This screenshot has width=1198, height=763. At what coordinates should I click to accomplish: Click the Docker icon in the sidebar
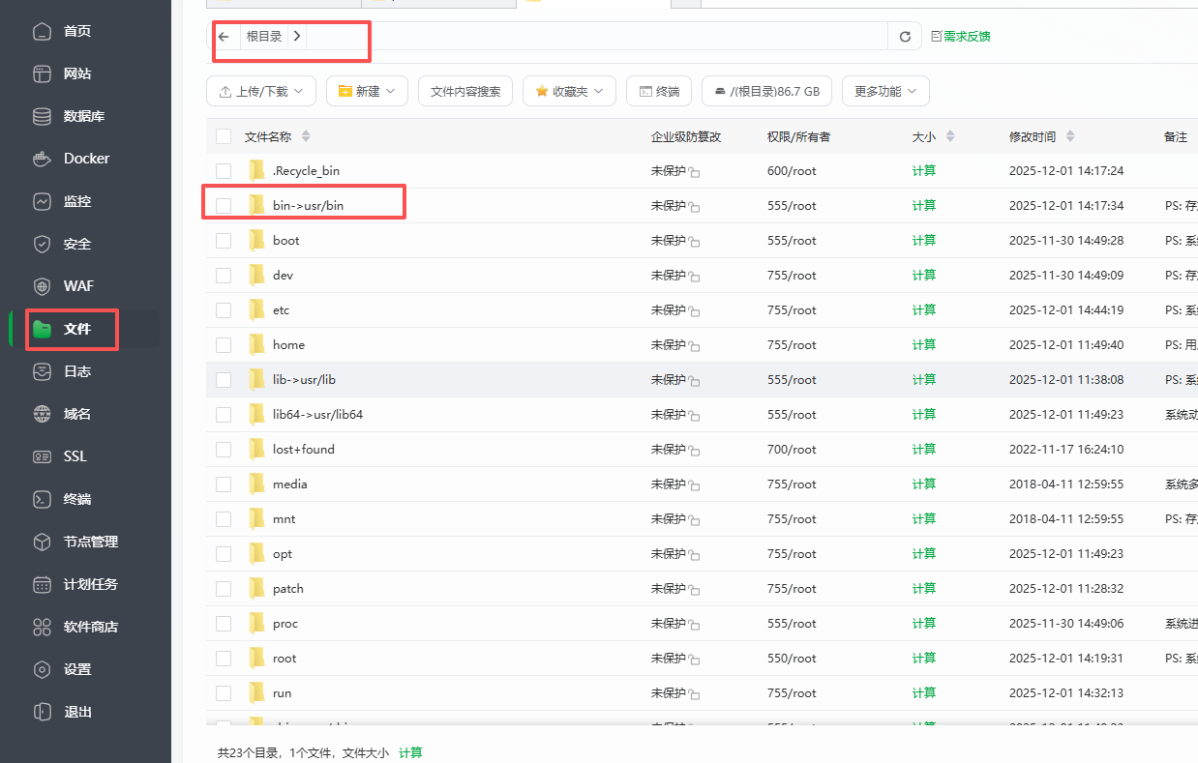[42, 159]
